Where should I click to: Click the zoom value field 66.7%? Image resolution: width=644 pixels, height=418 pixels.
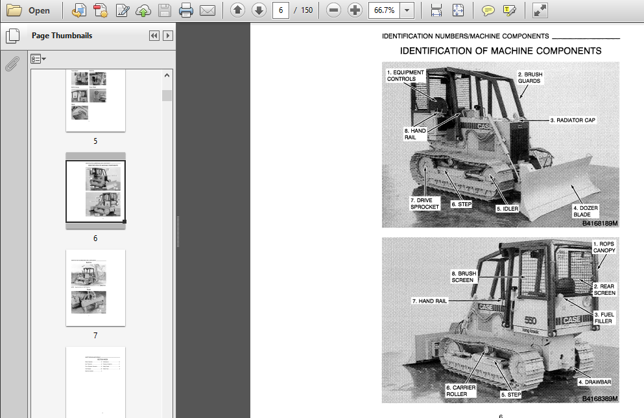coord(384,10)
